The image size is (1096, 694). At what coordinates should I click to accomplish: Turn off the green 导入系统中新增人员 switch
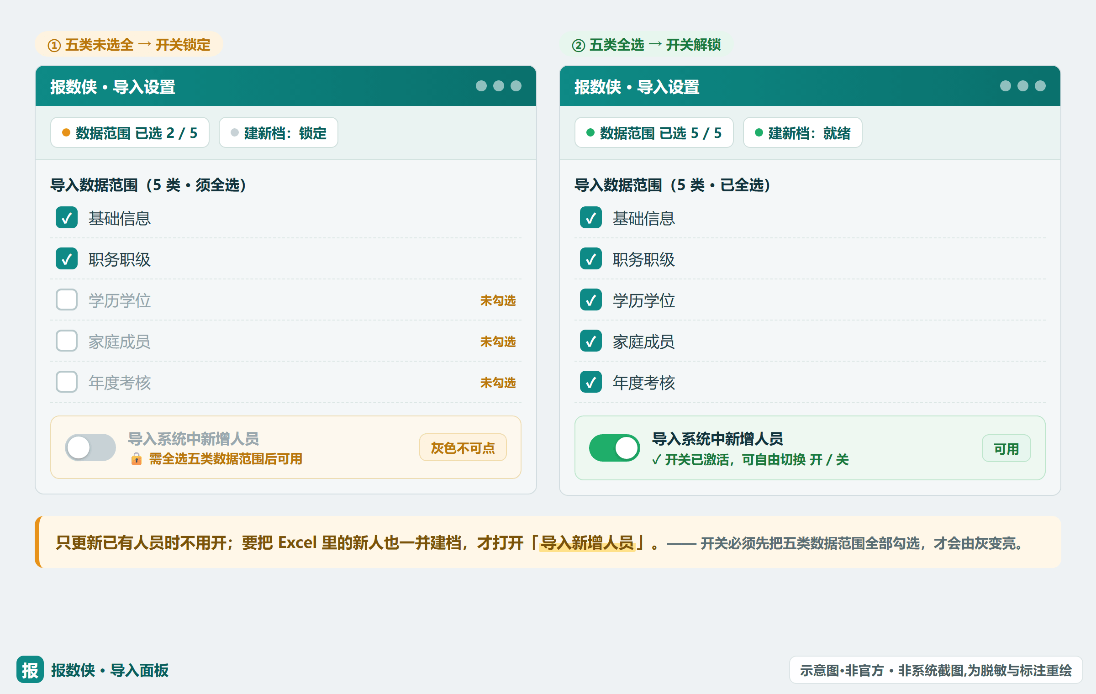point(615,448)
